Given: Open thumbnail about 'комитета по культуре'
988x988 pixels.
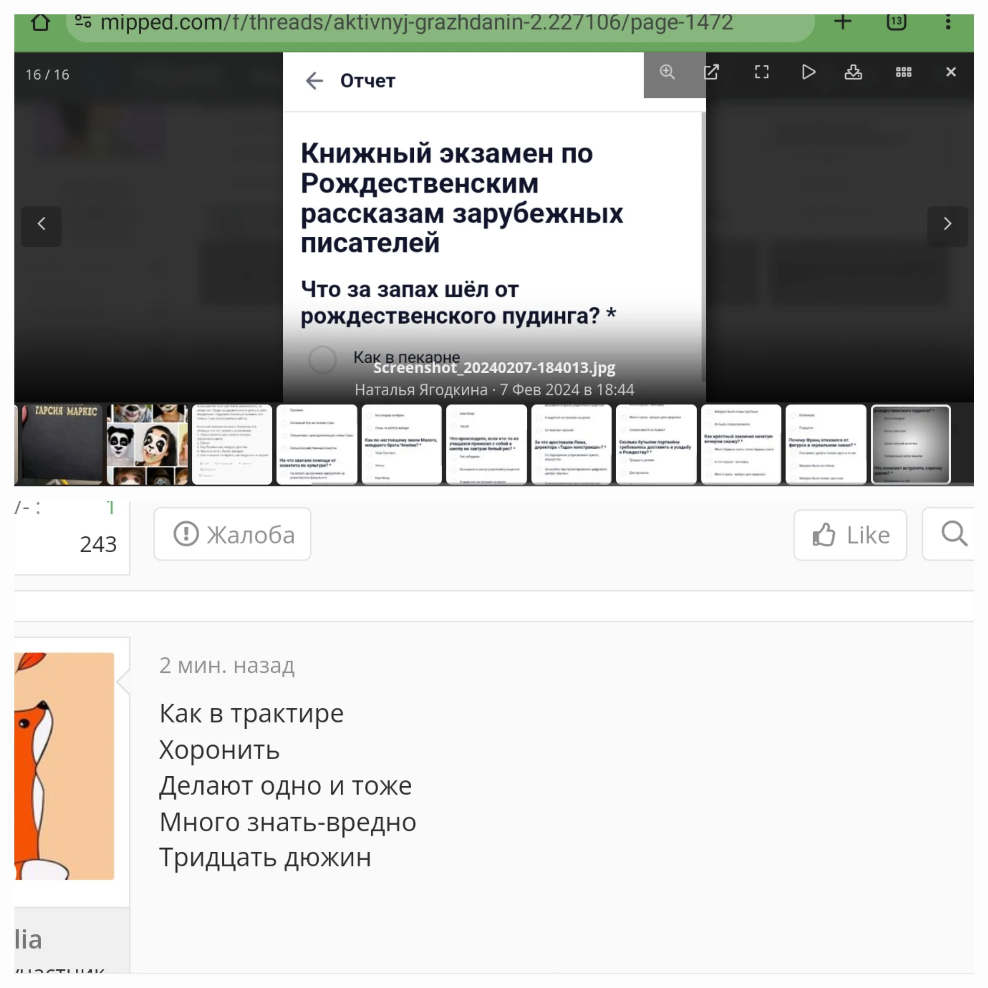Looking at the screenshot, I should [x=317, y=444].
